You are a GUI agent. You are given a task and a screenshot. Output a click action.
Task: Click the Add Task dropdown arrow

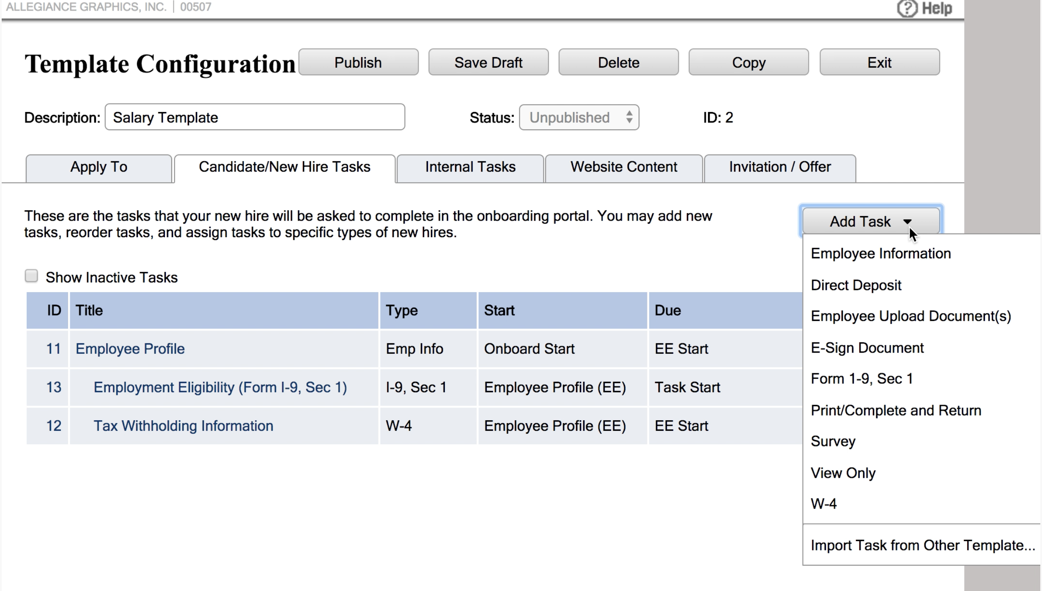pos(908,222)
